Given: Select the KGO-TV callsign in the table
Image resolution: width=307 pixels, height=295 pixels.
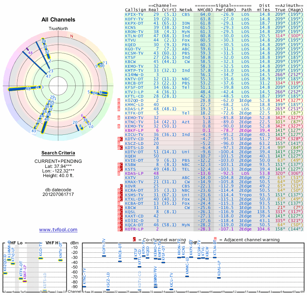Looking at the screenshot, I should (x=133, y=49).
